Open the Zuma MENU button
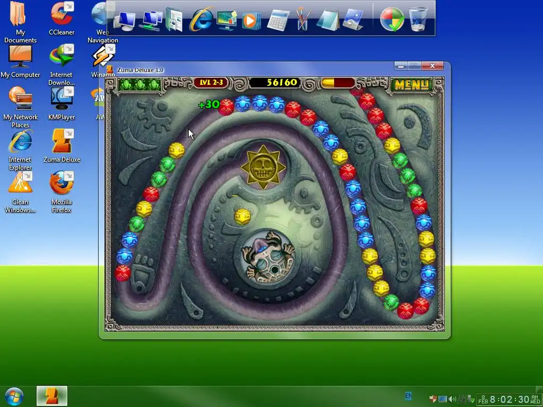 pyautogui.click(x=411, y=85)
